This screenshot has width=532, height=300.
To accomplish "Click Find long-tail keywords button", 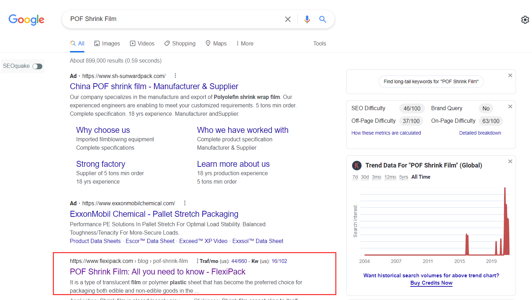I will pyautogui.click(x=431, y=81).
